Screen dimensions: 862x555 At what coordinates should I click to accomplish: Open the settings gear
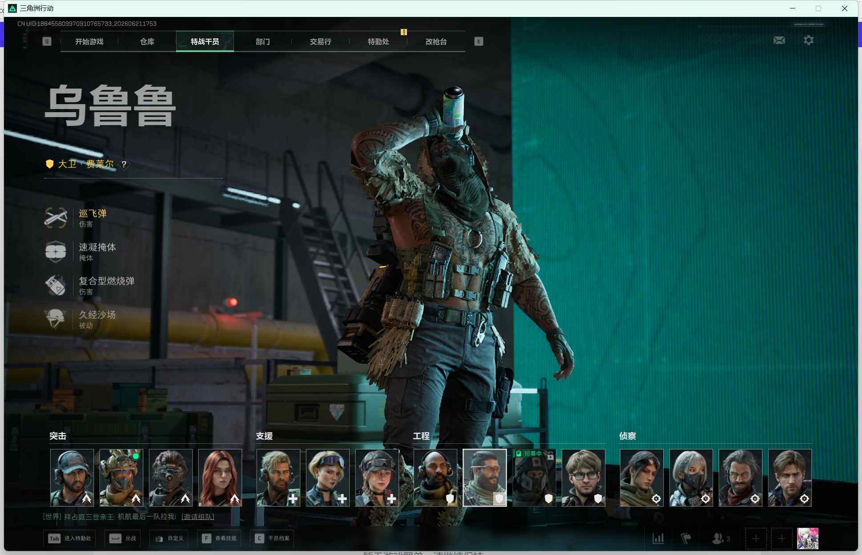pos(809,41)
